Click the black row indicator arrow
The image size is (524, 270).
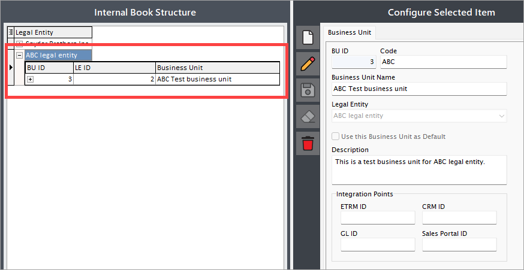click(11, 68)
